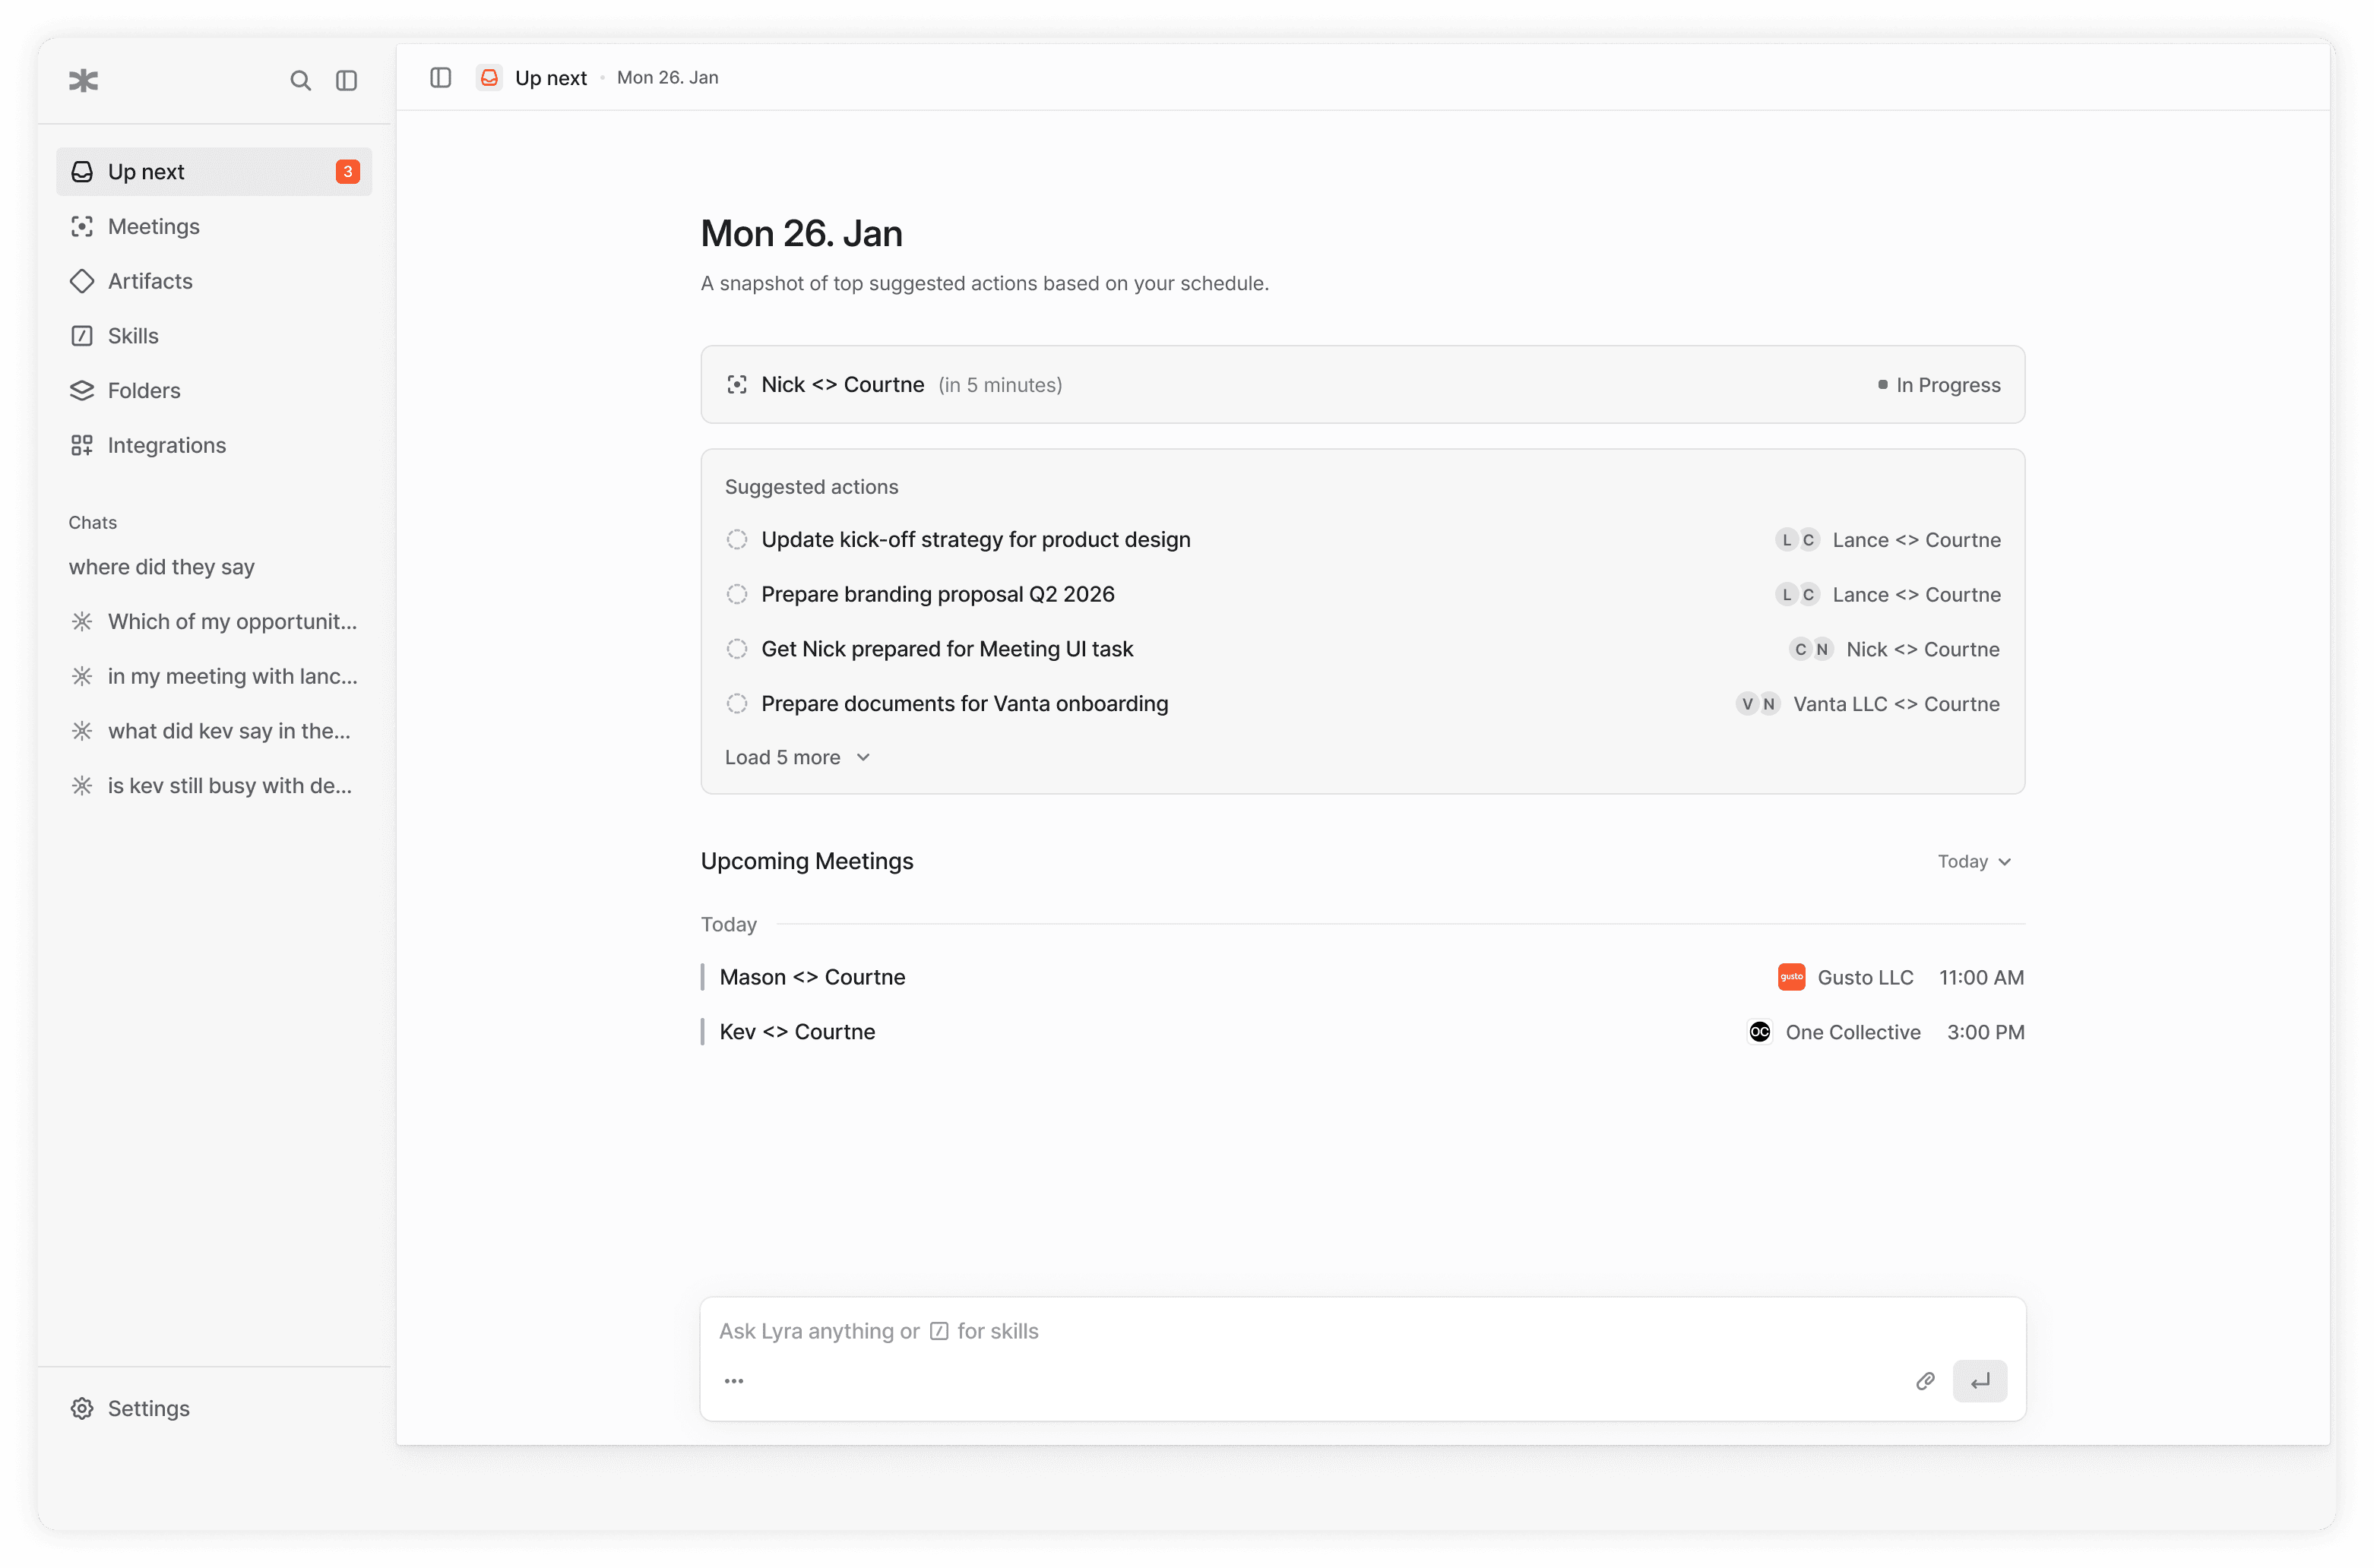Open Meetings from the sidebar icon
This screenshot has width=2374, height=1568.
pos(83,226)
